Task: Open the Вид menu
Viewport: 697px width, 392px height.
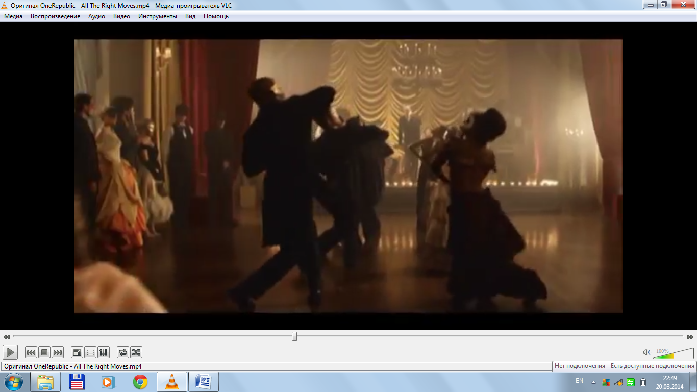Action: tap(190, 16)
